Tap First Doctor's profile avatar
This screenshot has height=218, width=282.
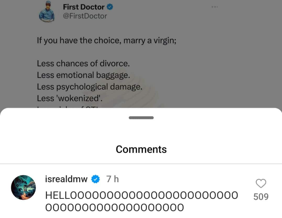[47, 11]
